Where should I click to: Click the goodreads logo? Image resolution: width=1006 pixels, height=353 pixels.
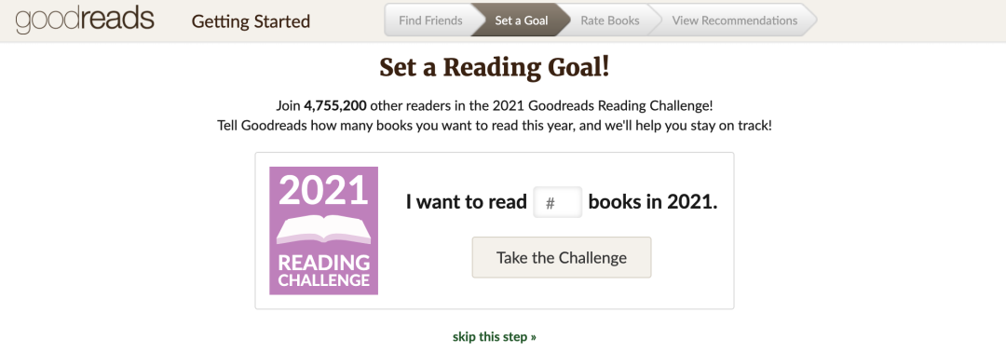(x=85, y=20)
